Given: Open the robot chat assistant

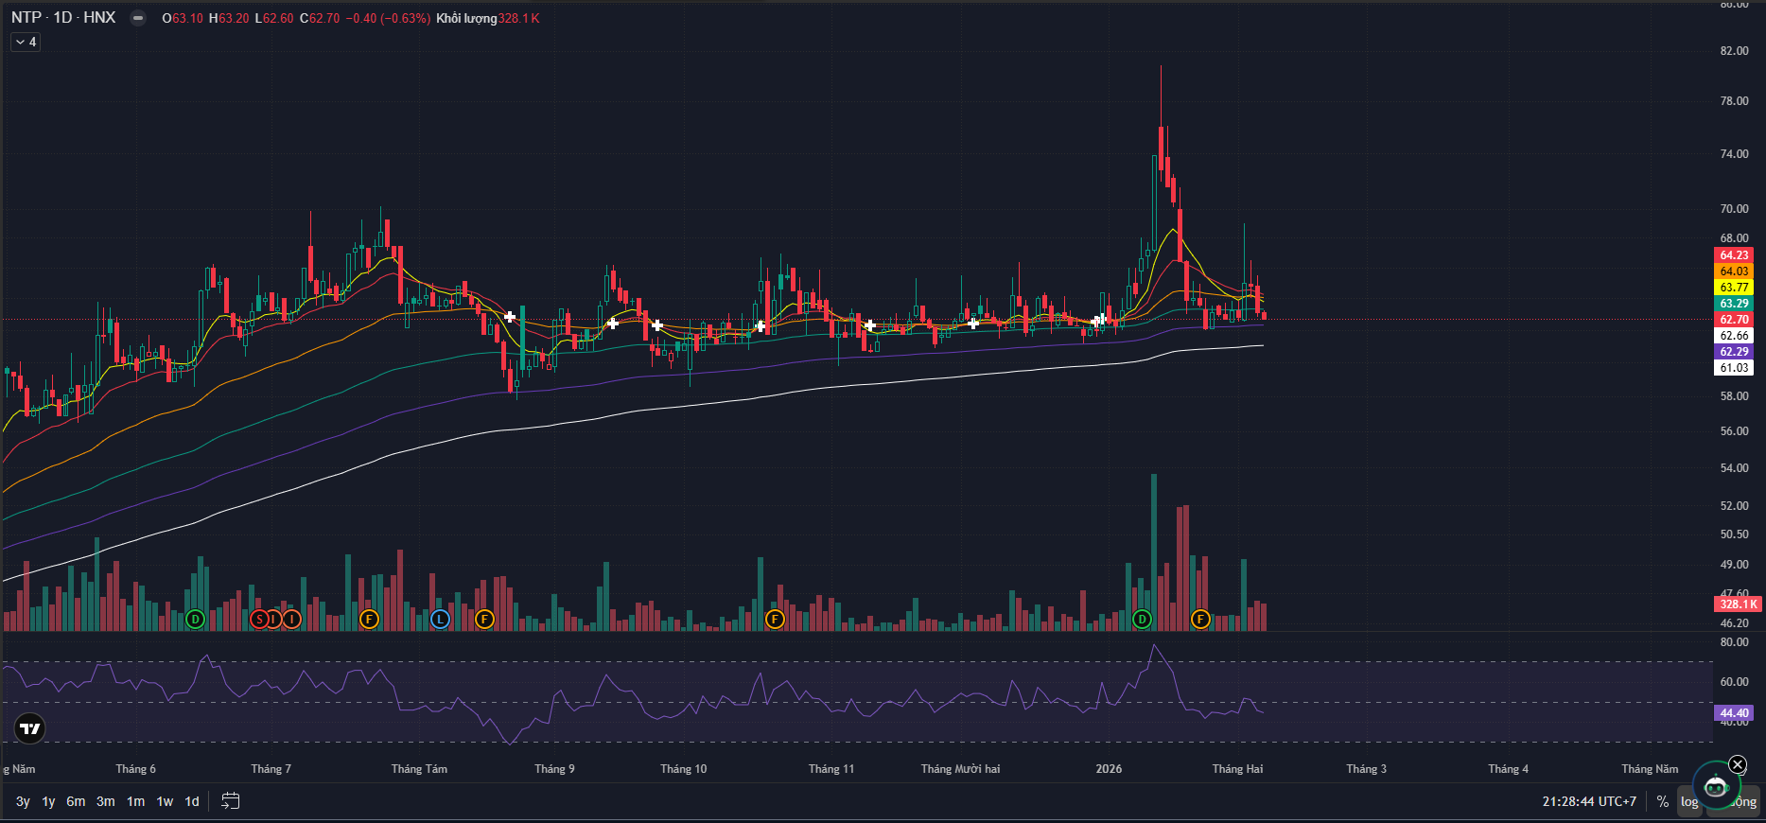Looking at the screenshot, I should (1715, 785).
